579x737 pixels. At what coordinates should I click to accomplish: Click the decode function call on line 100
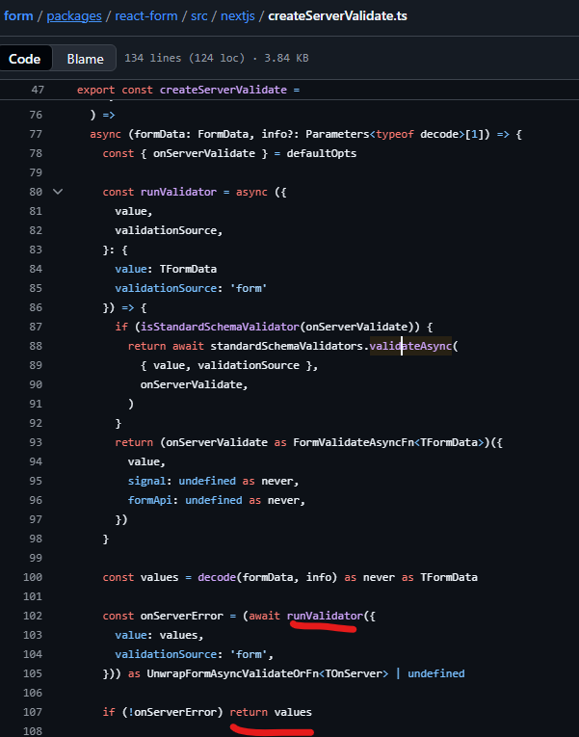217,577
